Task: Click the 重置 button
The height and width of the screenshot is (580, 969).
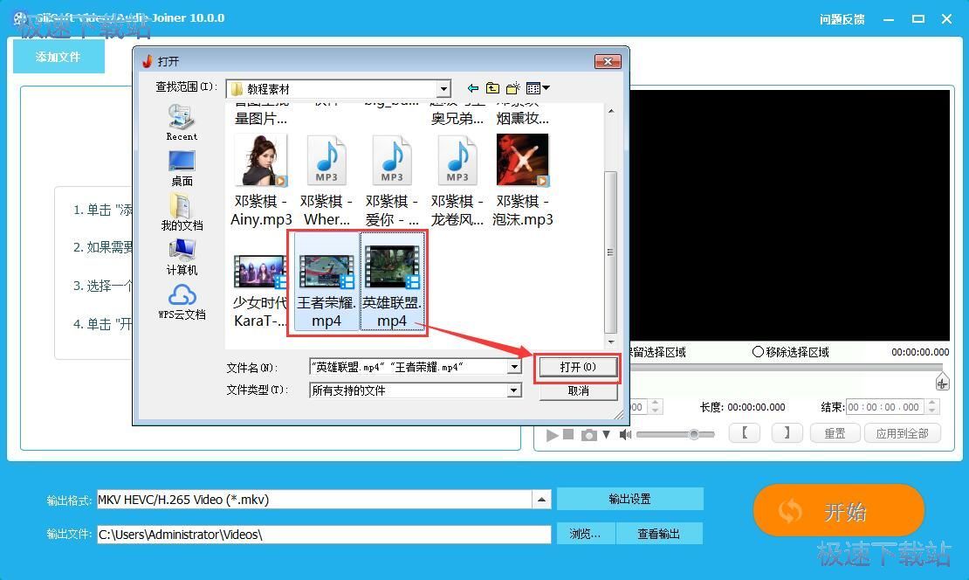Action: (x=835, y=433)
